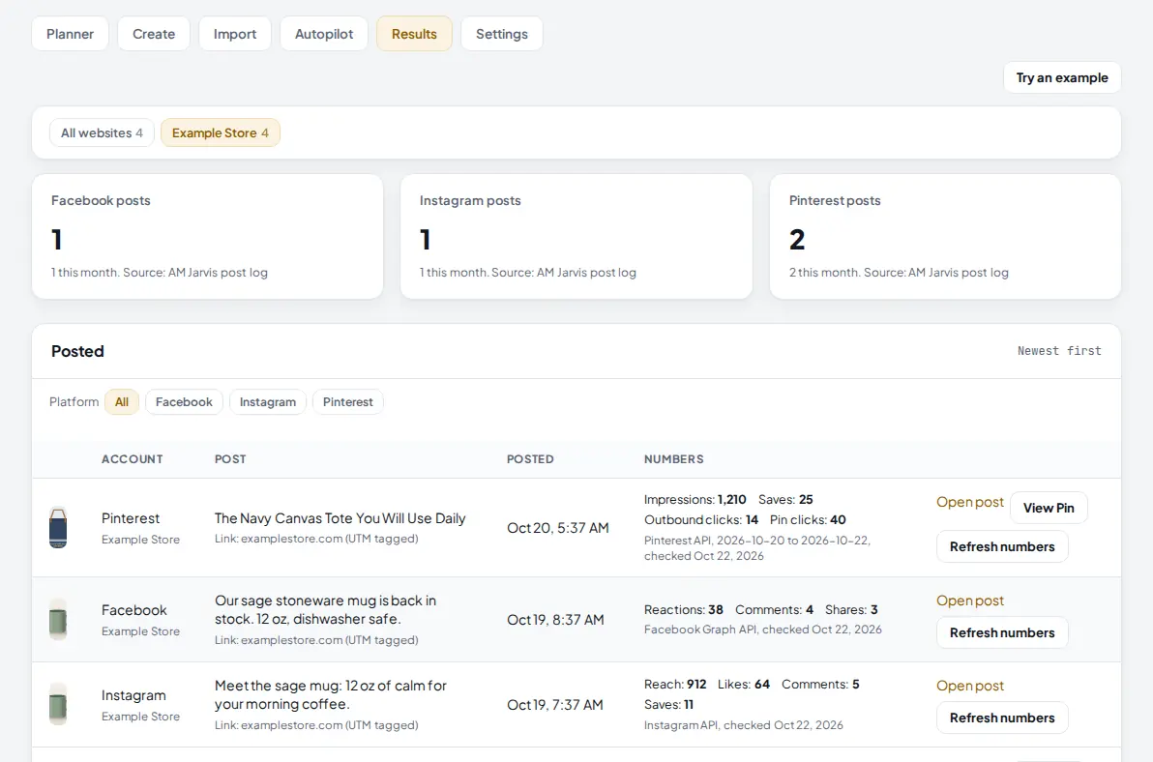Click 'The Navy Canvas Tote You Will Use Daily'
This screenshot has width=1153, height=762.
[340, 518]
